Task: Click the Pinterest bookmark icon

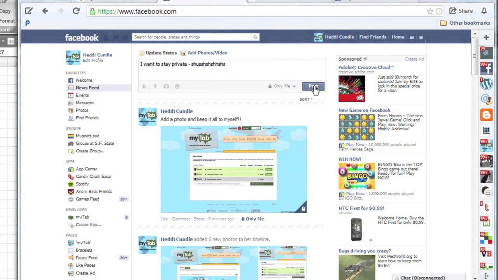Action: [27, 23]
